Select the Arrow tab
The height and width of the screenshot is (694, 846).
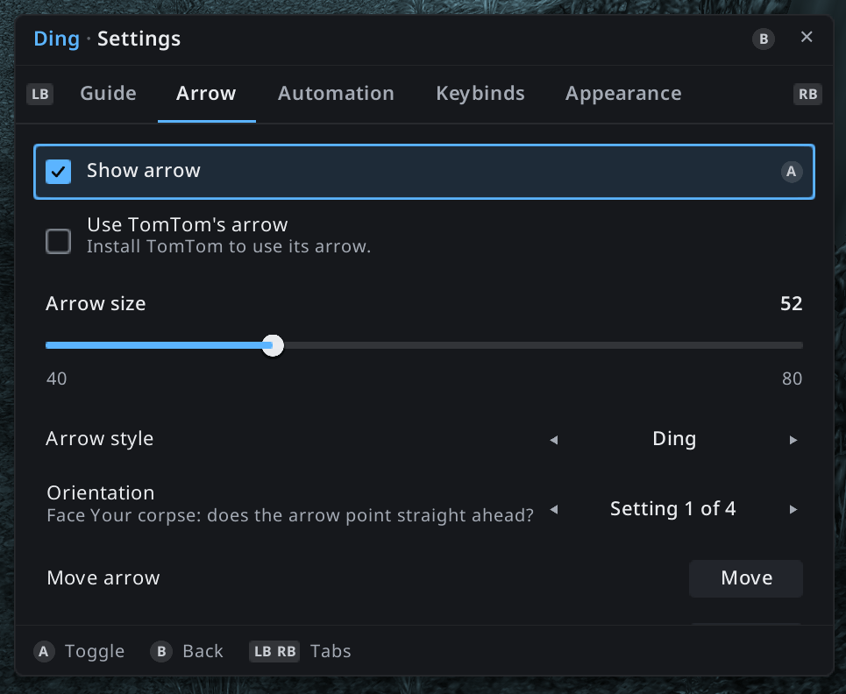[206, 93]
